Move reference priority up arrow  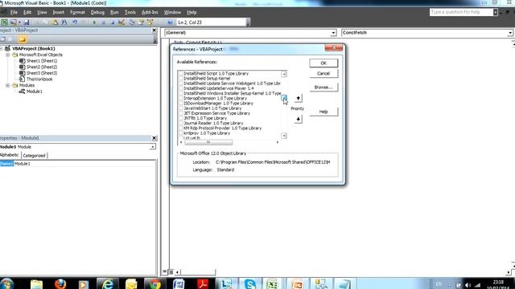[298, 98]
